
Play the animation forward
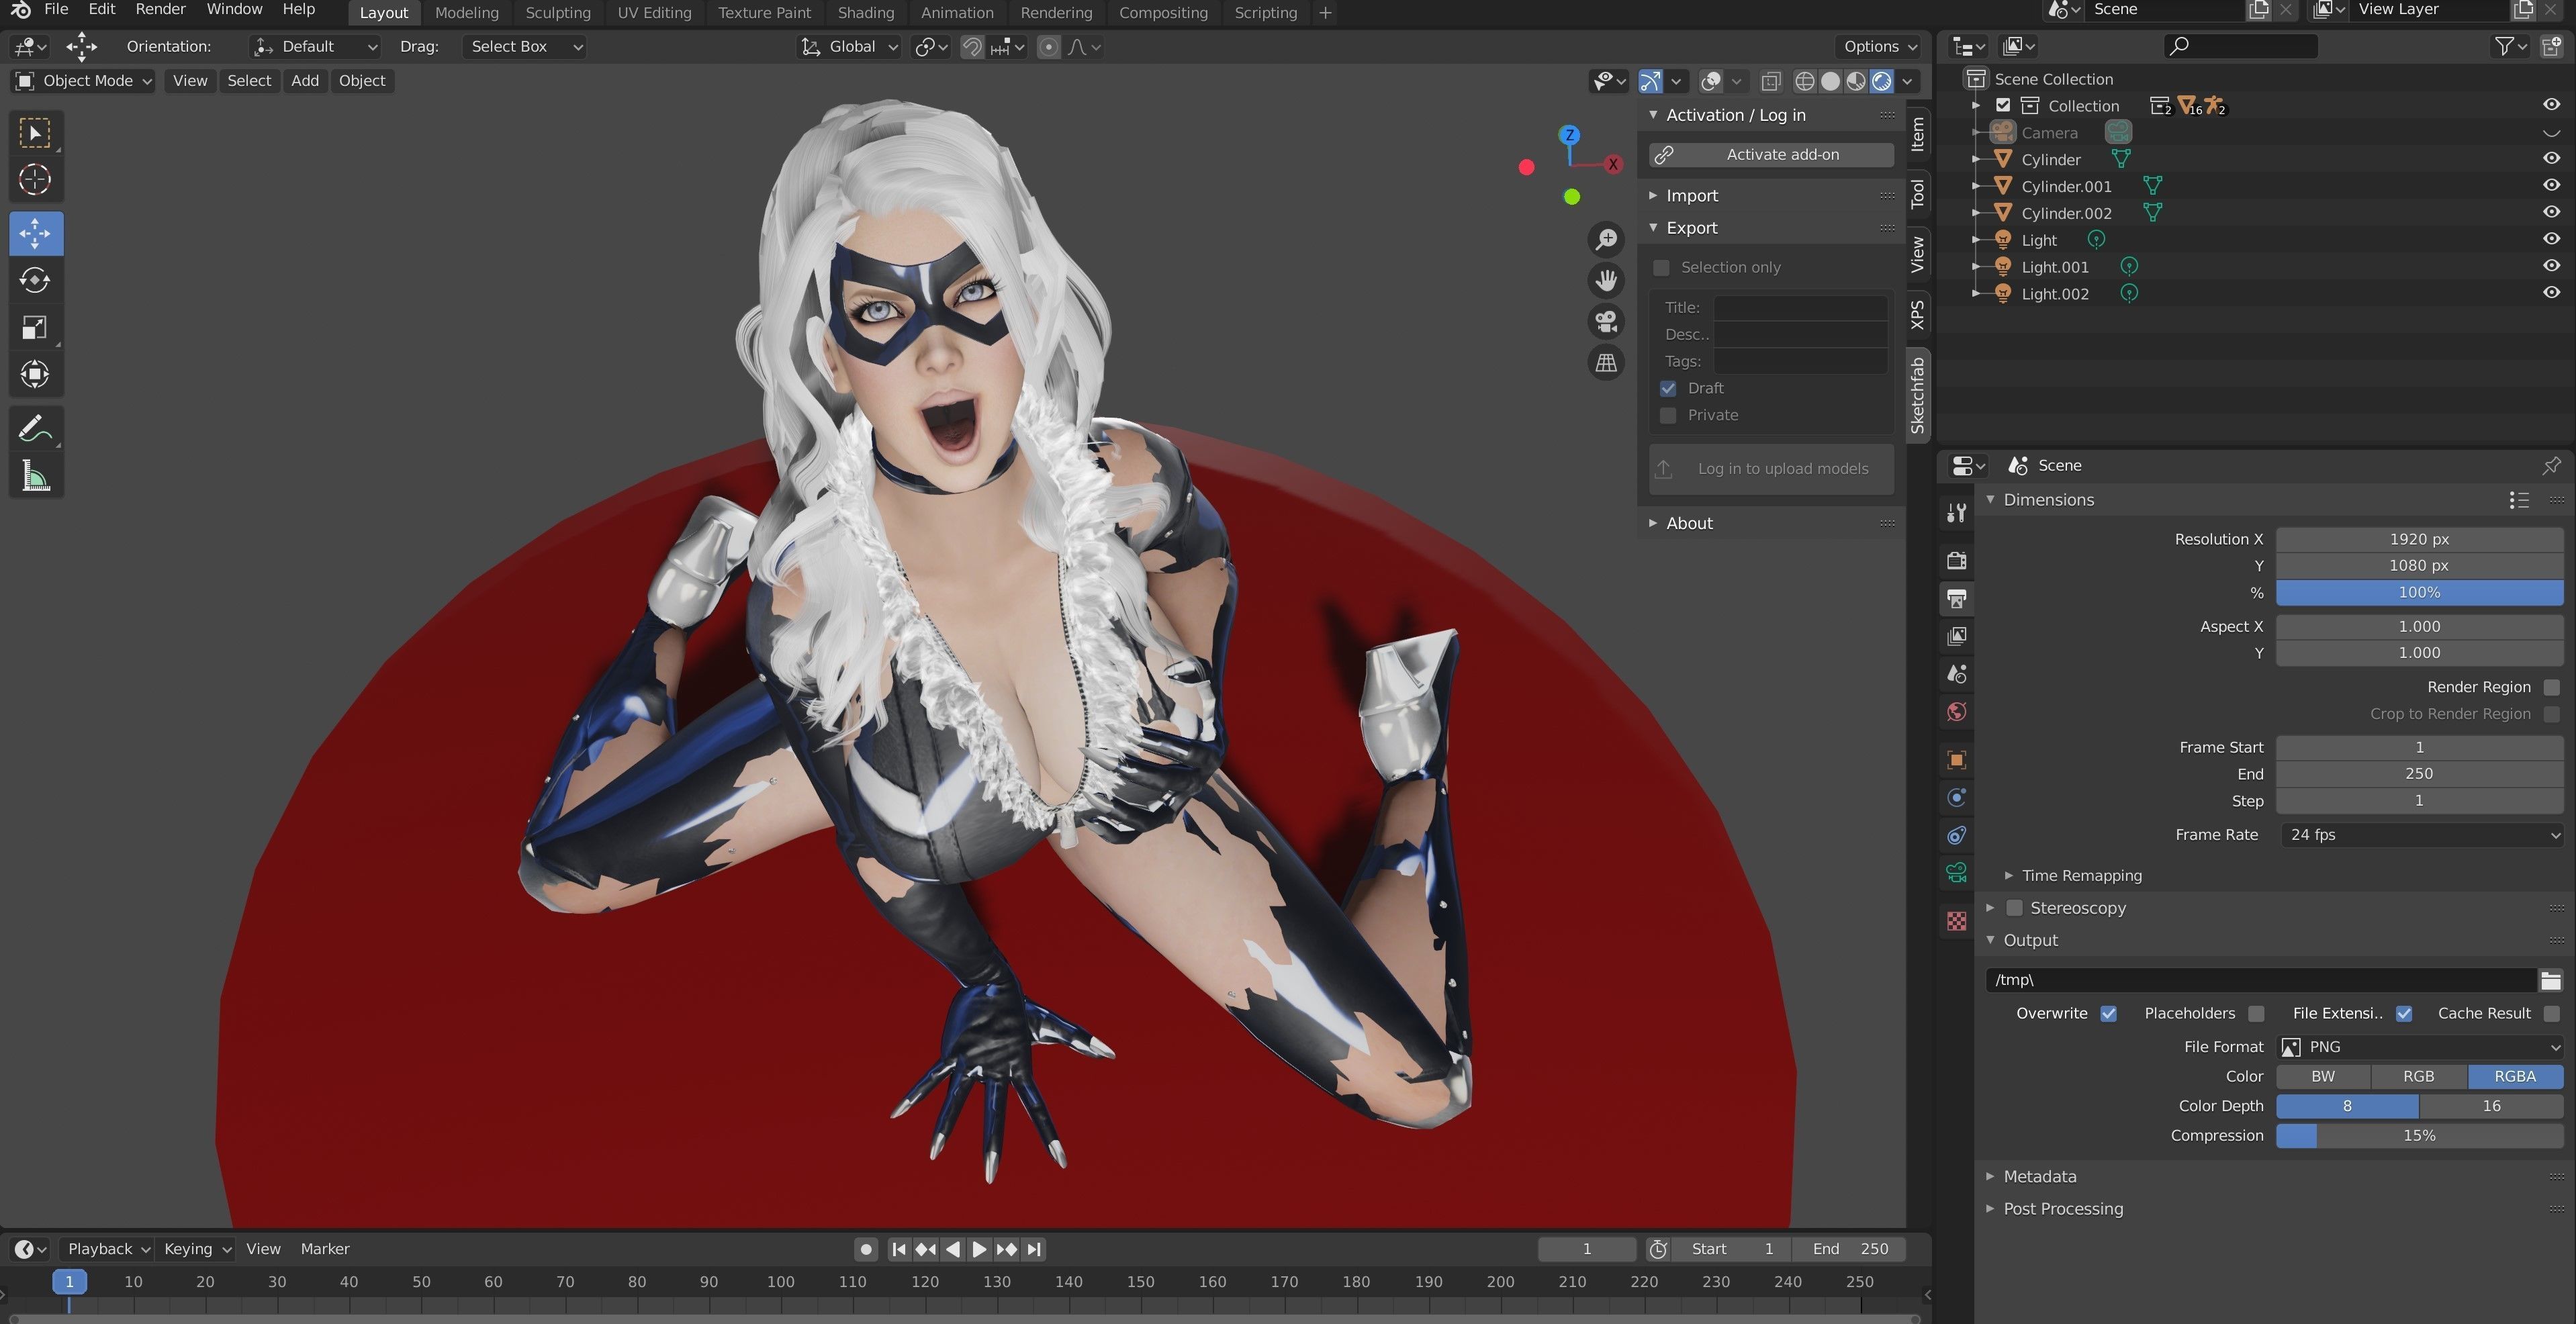coord(979,1249)
